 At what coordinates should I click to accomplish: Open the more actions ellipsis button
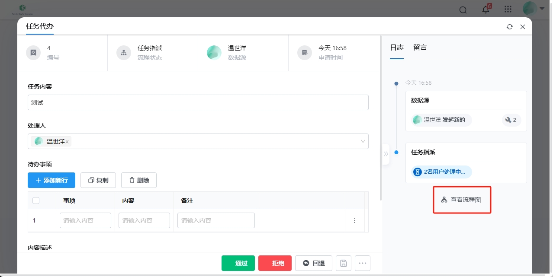click(363, 263)
